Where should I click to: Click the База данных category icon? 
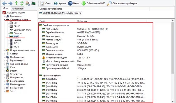pos(8,88)
